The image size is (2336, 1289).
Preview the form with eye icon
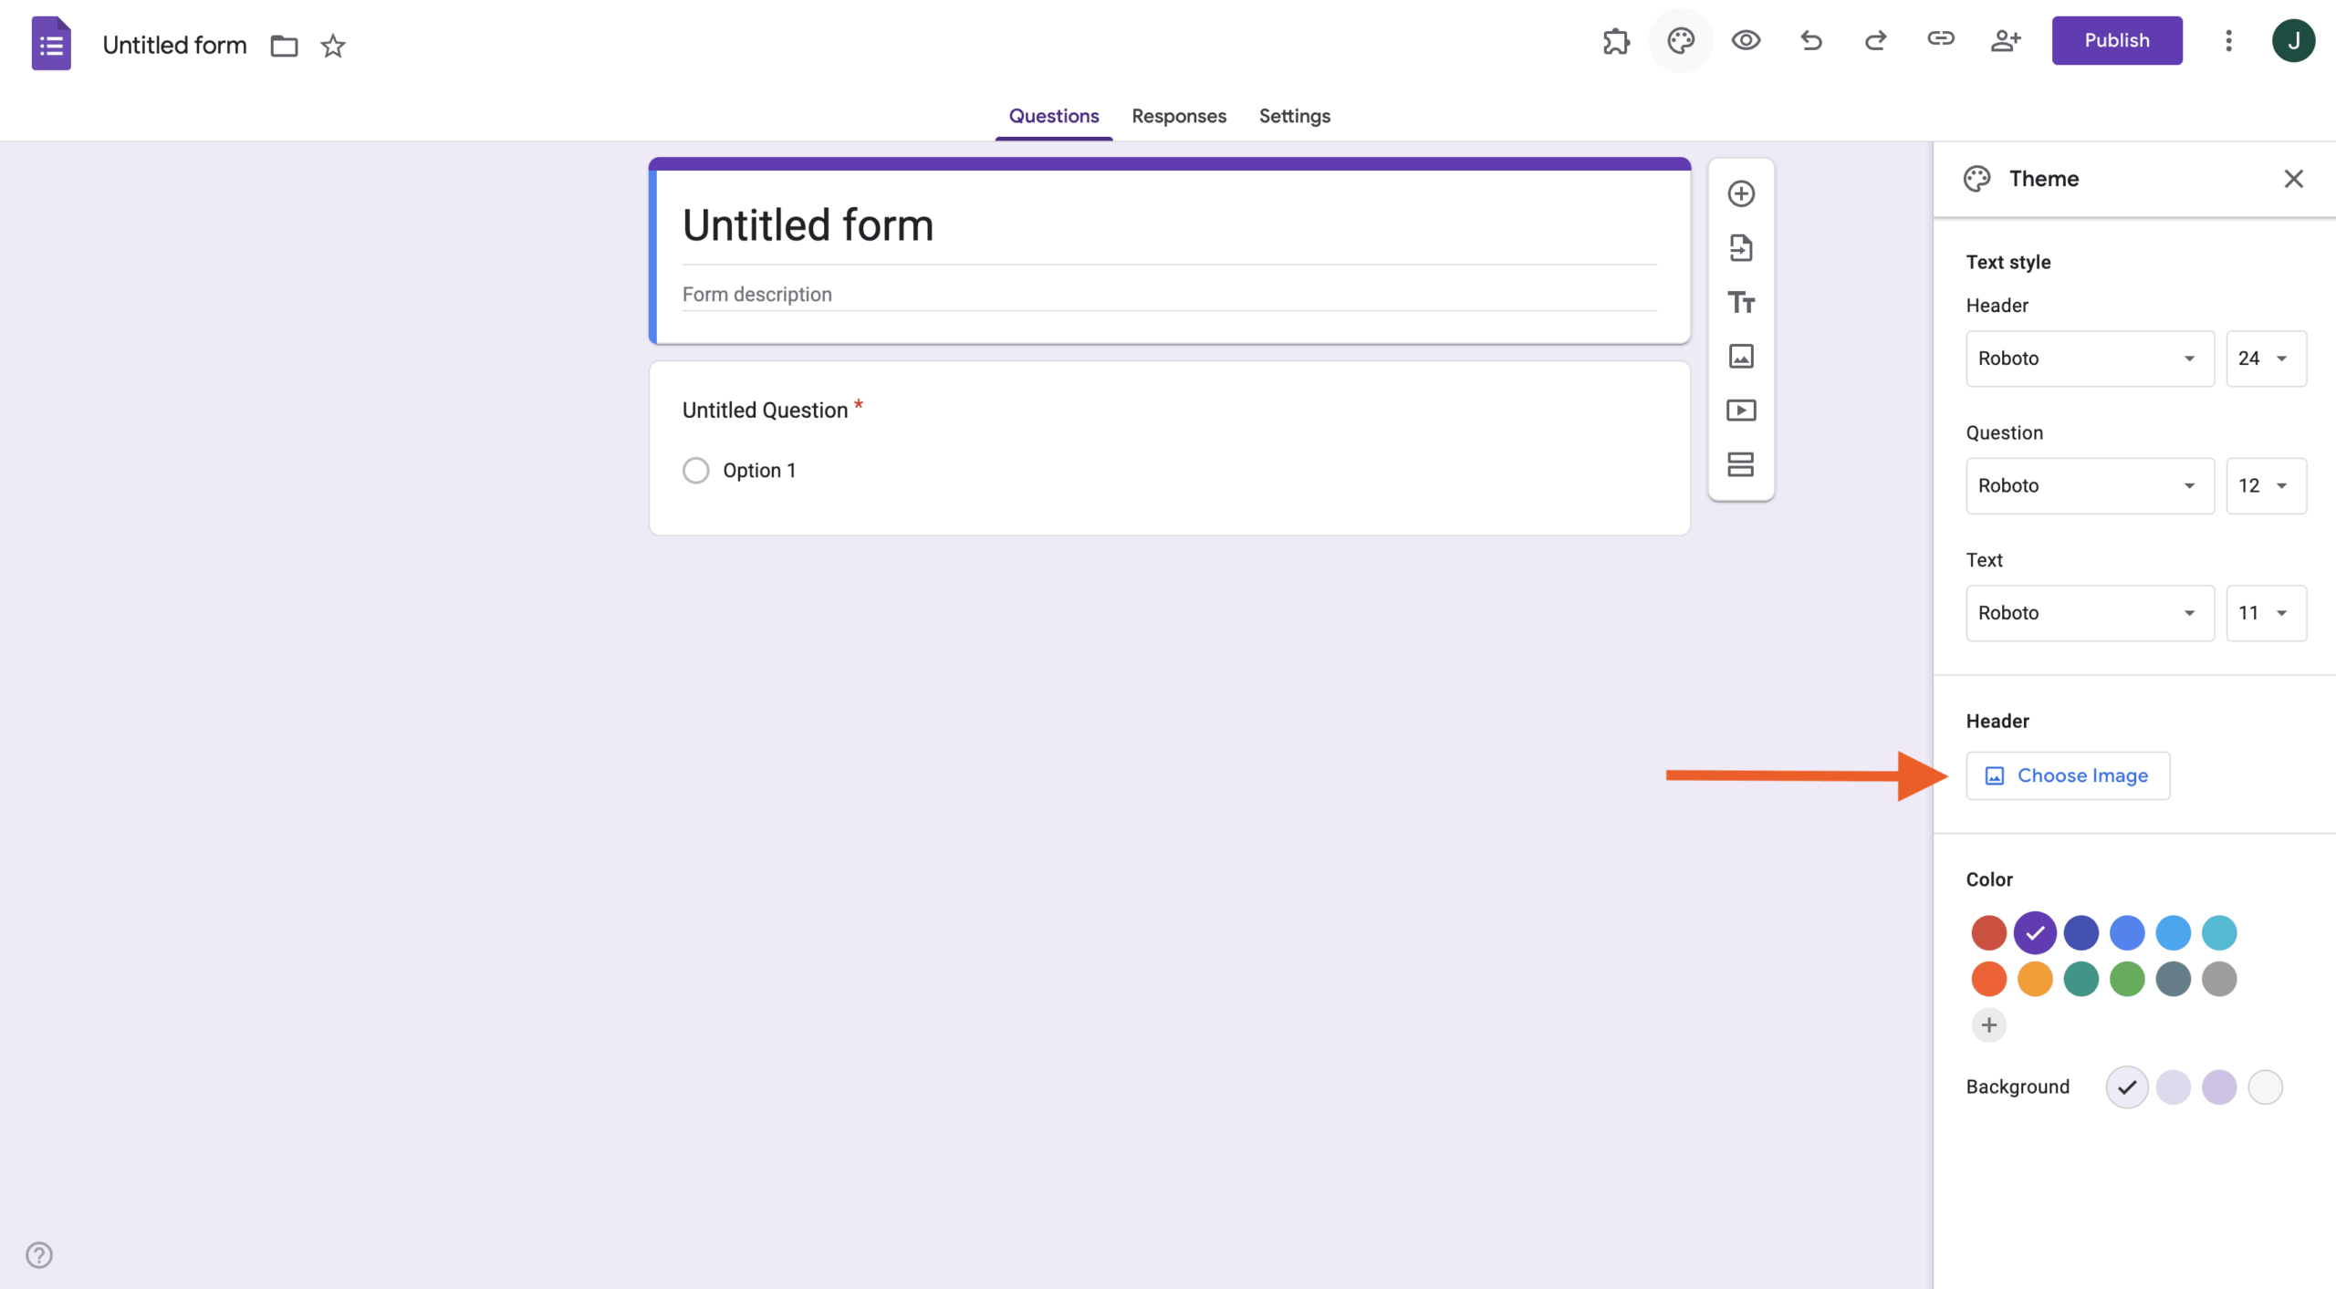click(x=1746, y=41)
